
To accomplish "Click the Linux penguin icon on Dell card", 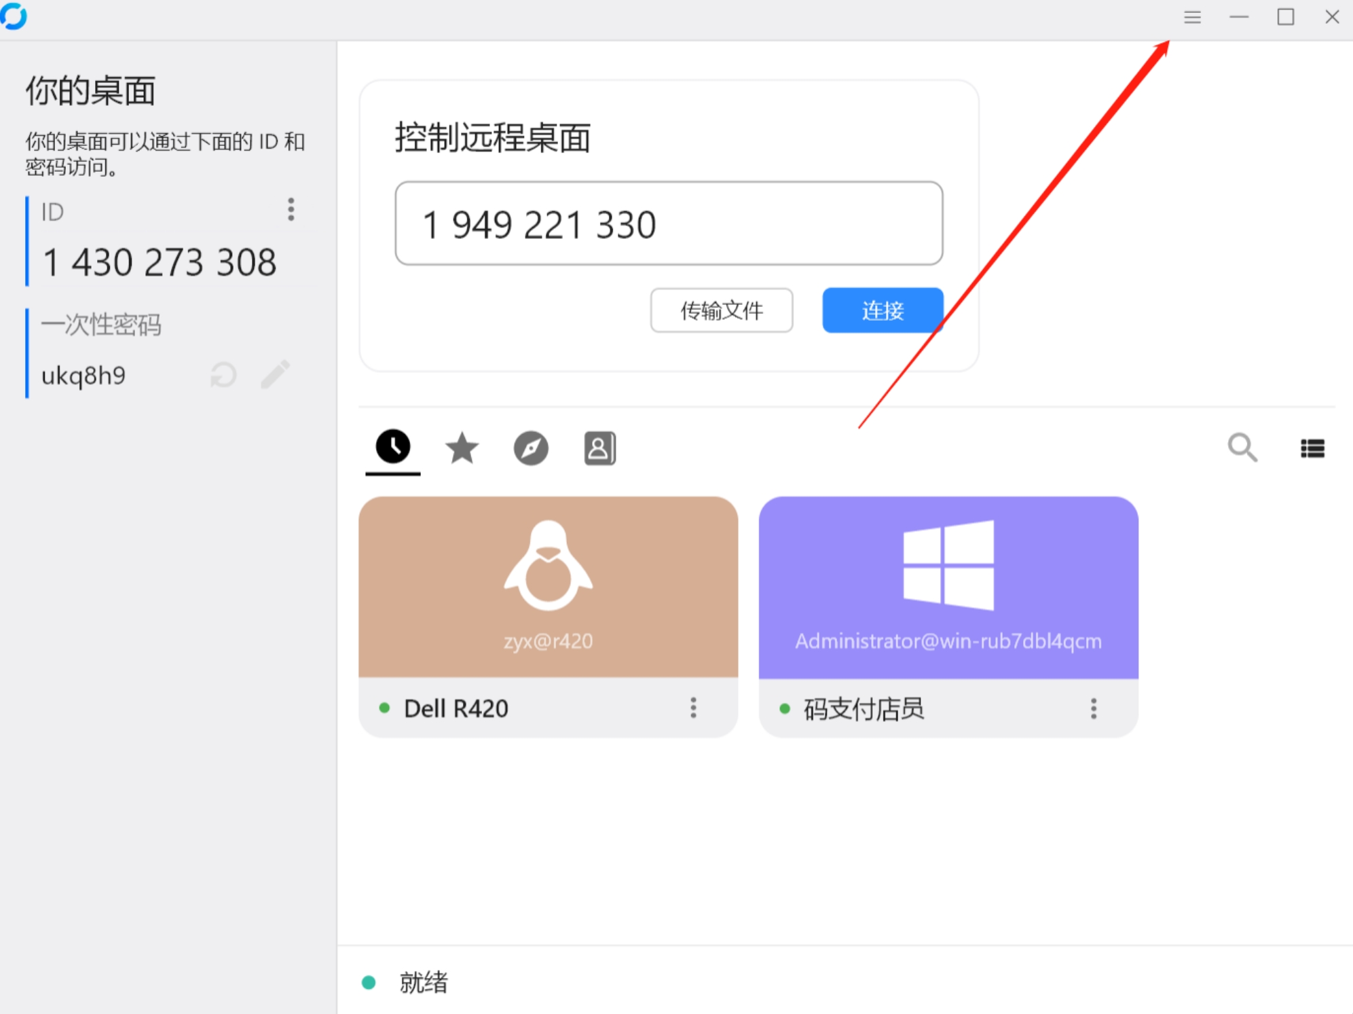I will (x=548, y=565).
